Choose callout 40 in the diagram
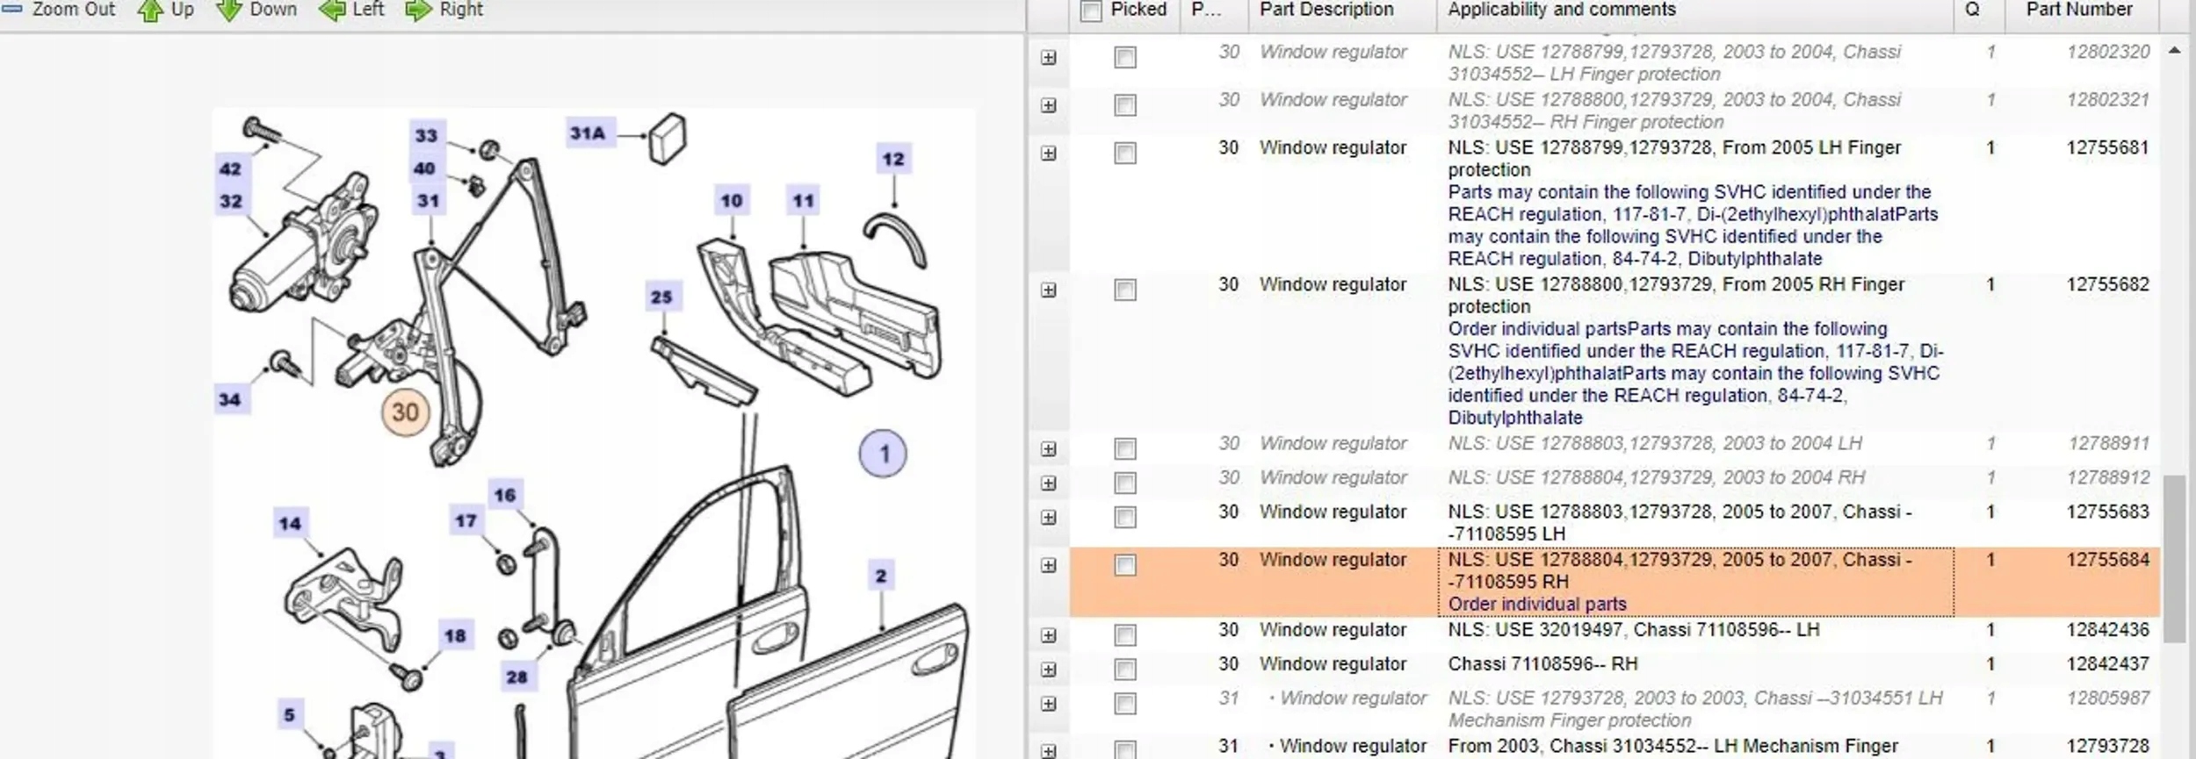The image size is (2196, 759). click(x=424, y=168)
